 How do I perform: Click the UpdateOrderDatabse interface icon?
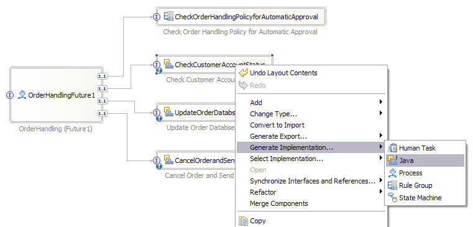156,113
